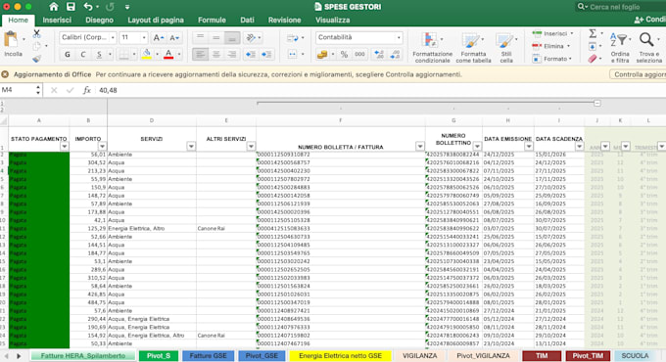Click the wrap text icon

(293, 38)
